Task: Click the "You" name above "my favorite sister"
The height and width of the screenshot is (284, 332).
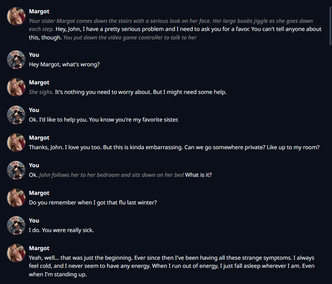Action: (x=34, y=110)
